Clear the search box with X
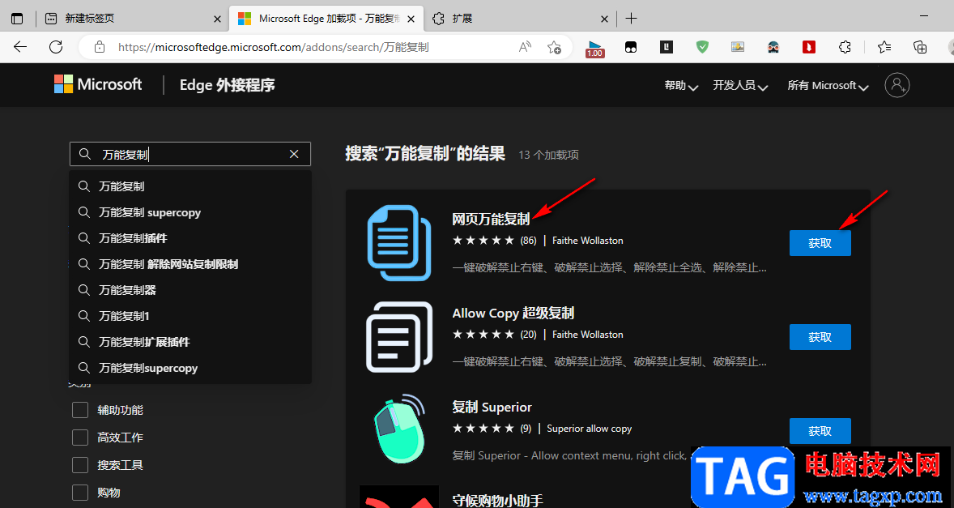Viewport: 954px width, 508px height. point(294,155)
